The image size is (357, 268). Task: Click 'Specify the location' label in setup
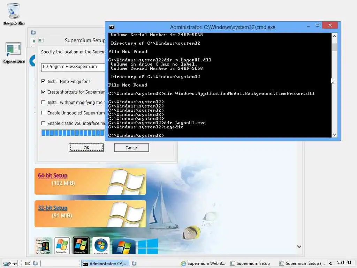point(73,52)
